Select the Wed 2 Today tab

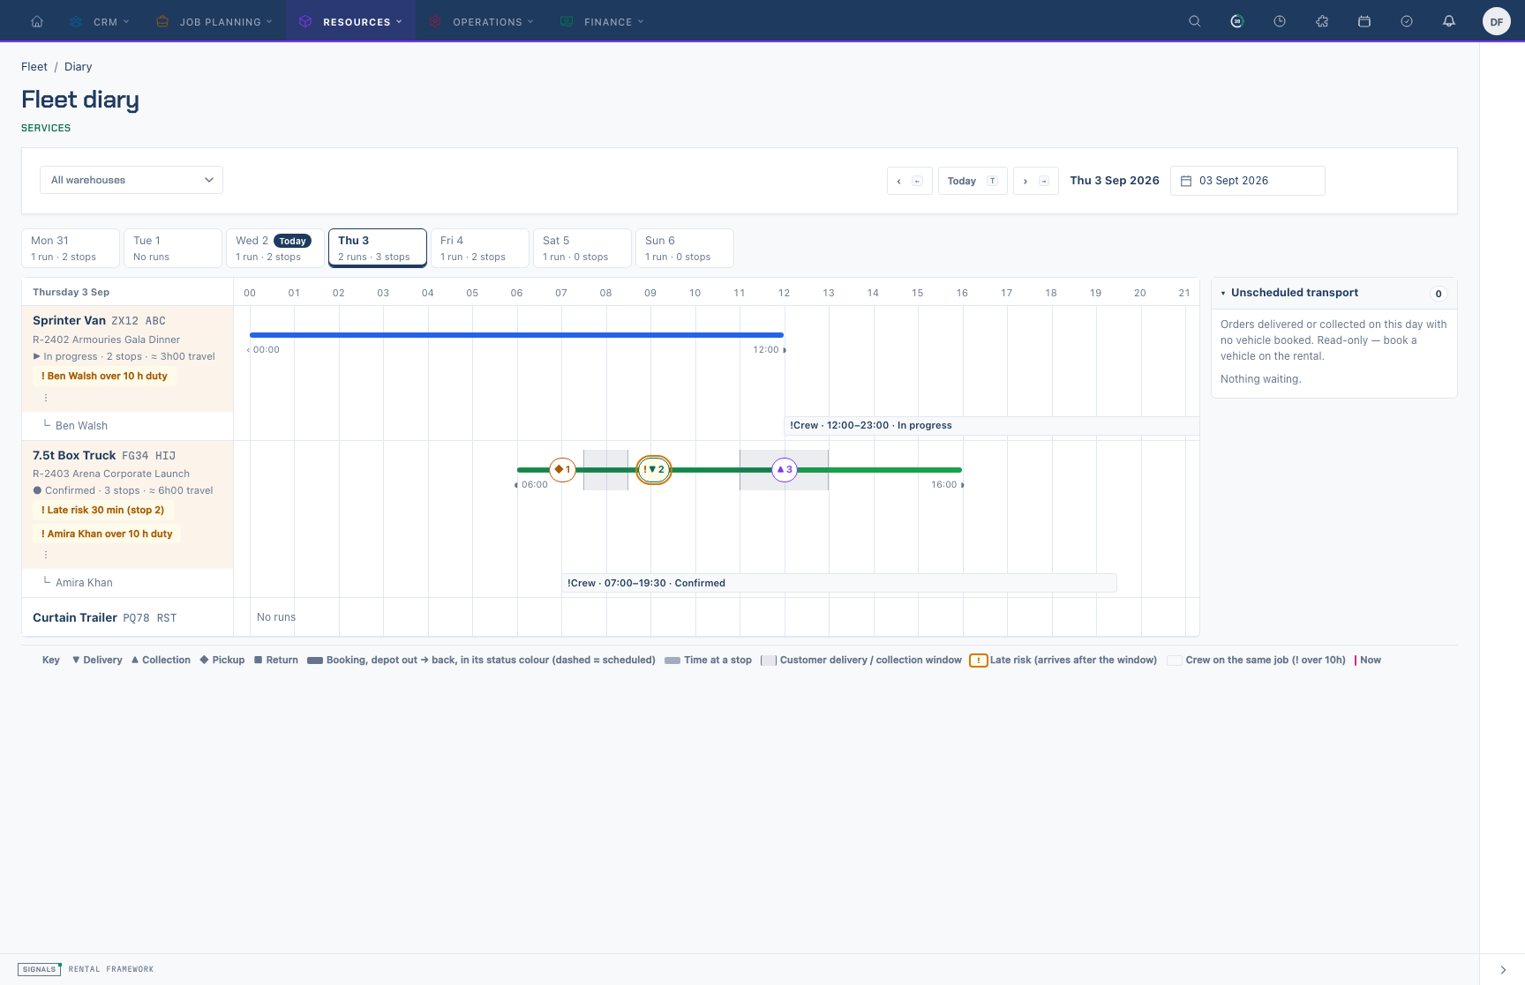click(x=275, y=248)
